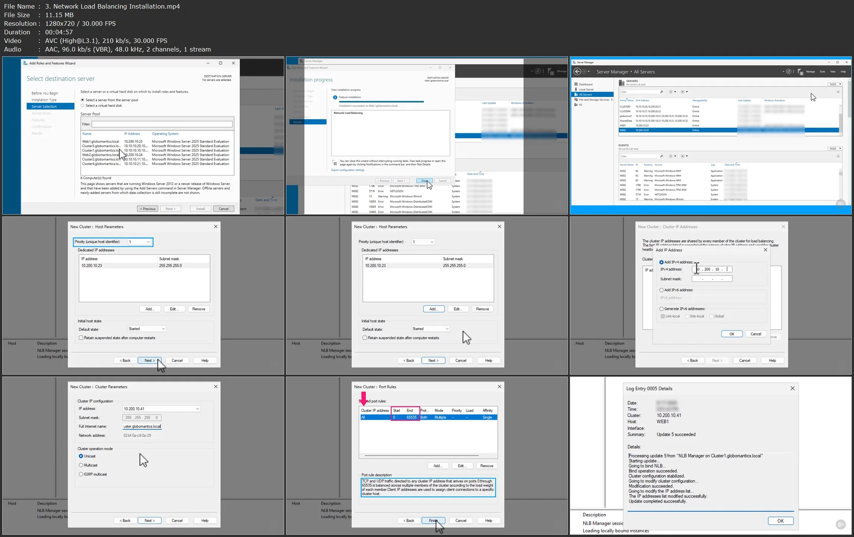Screen dimensions: 854x537
Task: Expand the SERVERS tile with the circled chevron
Action: (838, 92)
